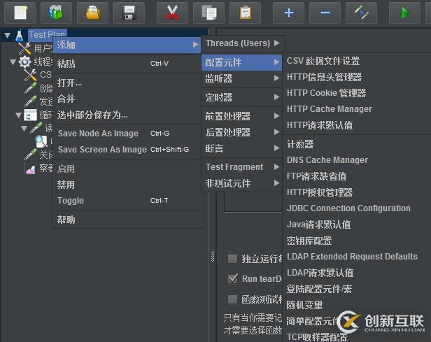Choose 打开... from context menu
Screen dimensions: 431x342
pos(128,83)
